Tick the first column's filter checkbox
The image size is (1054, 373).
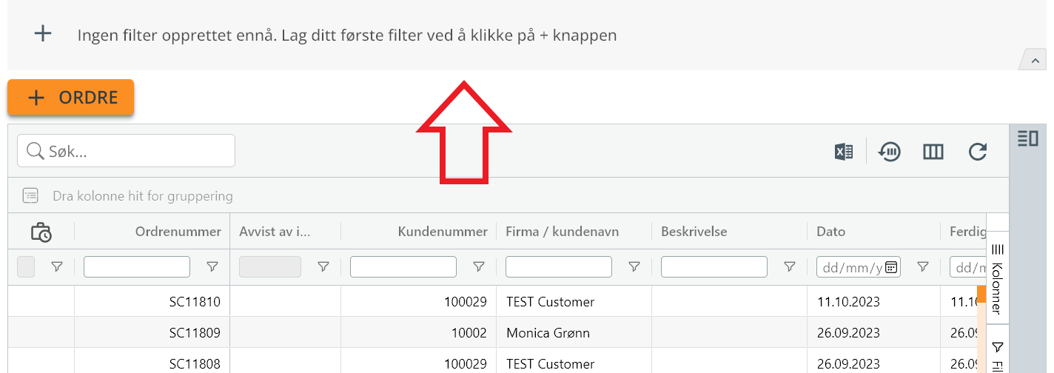pos(26,267)
